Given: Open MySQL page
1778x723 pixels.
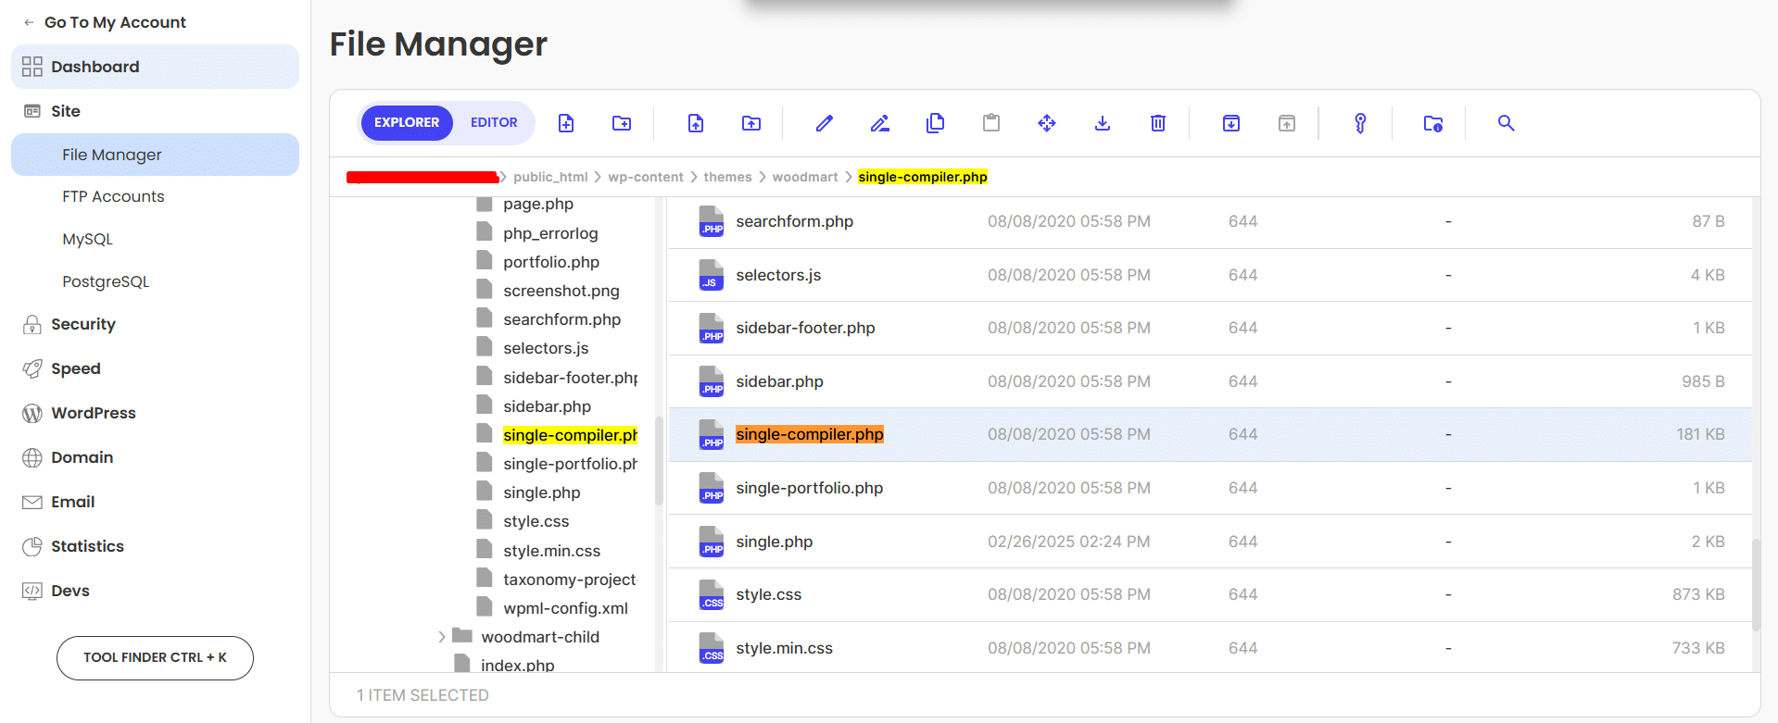Looking at the screenshot, I should click(87, 239).
